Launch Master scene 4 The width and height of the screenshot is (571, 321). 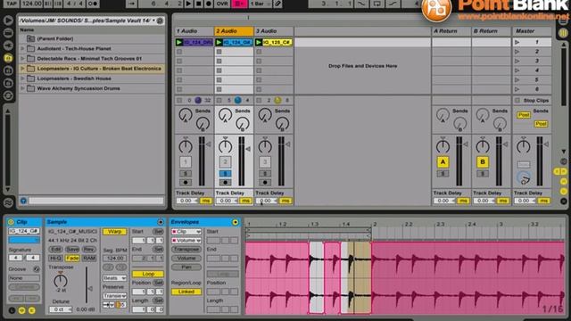517,70
